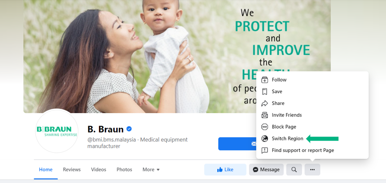Click the Invite Friends envelope icon
The height and width of the screenshot is (183, 386).
click(264, 115)
